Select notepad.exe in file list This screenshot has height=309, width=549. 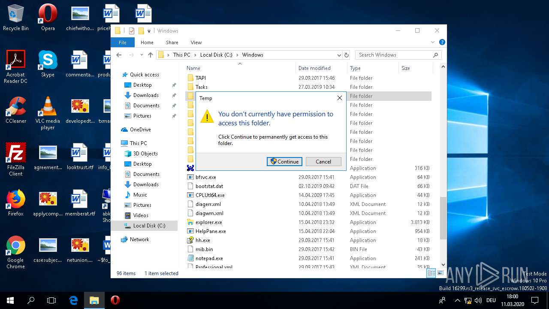pyautogui.click(x=209, y=258)
